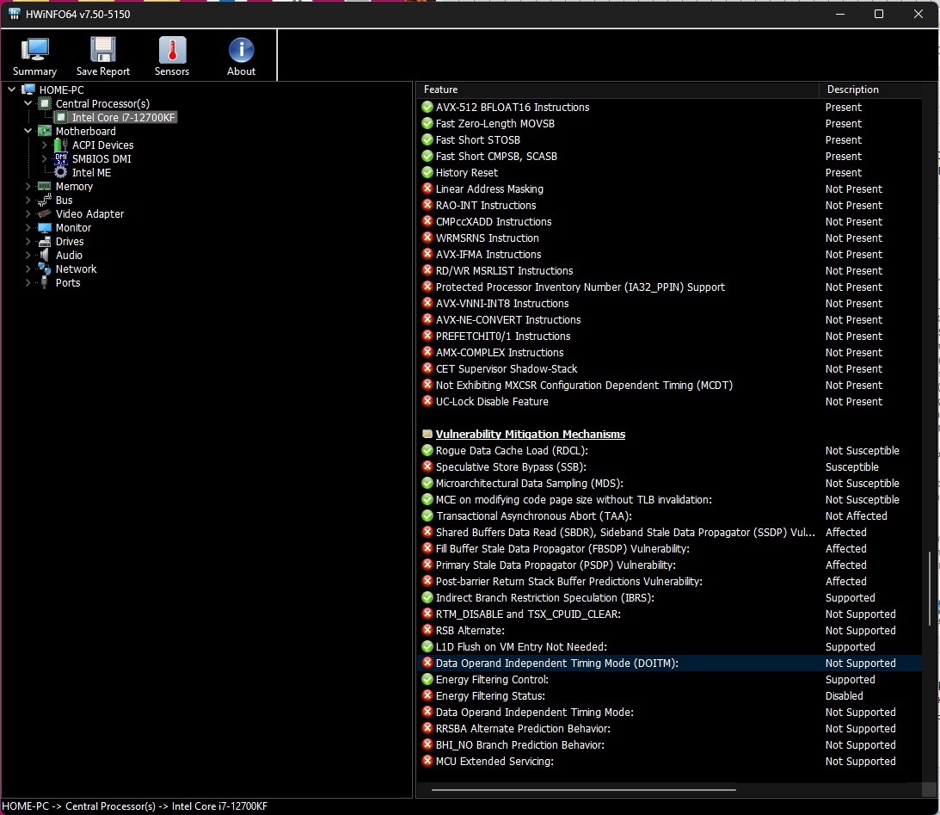Click red X icon beside Speculative Store Bypass
The height and width of the screenshot is (815, 940).
coord(427,466)
